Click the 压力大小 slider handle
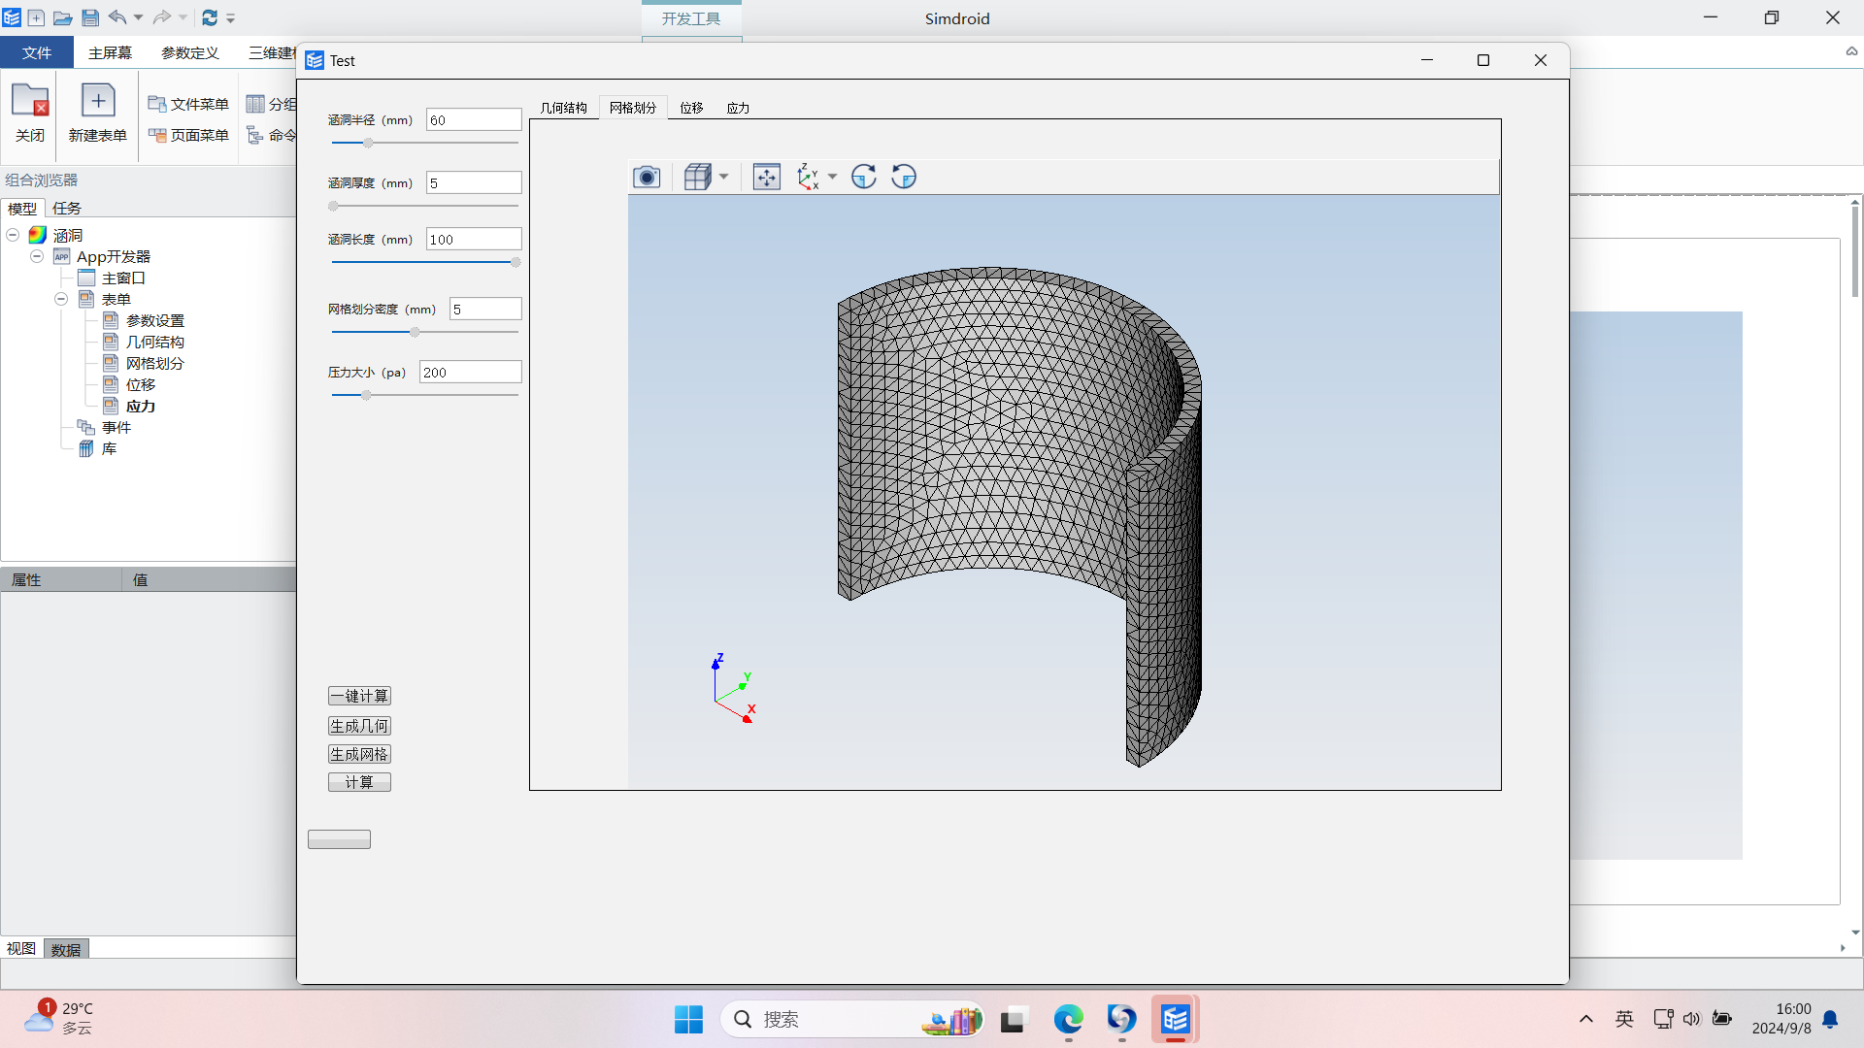Viewport: 1864px width, 1048px height. tap(366, 395)
